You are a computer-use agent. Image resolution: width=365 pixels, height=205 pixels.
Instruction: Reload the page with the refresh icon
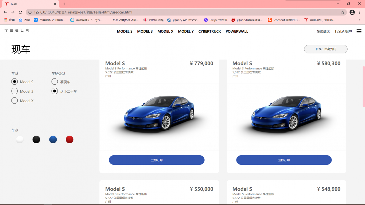(20, 12)
